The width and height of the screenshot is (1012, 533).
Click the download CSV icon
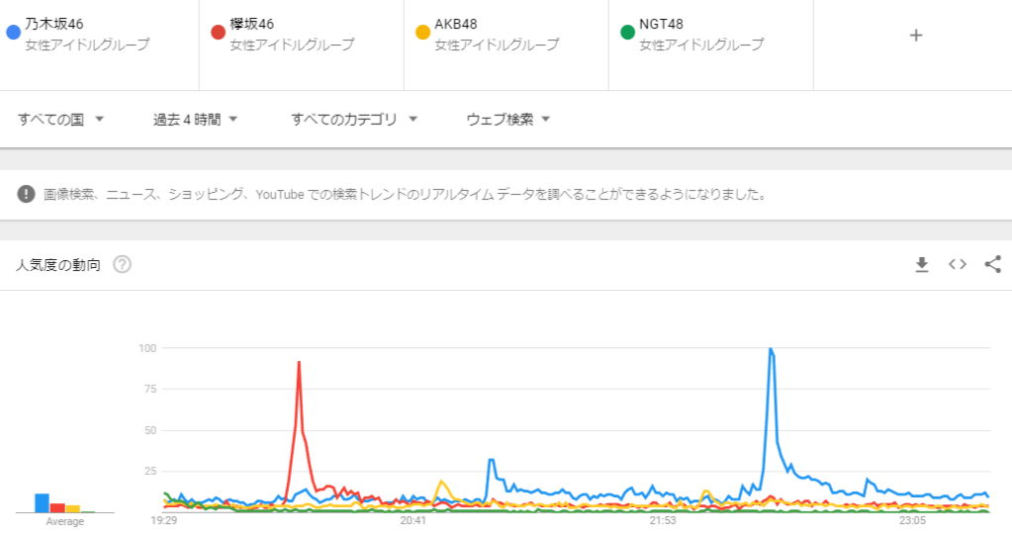coord(922,264)
